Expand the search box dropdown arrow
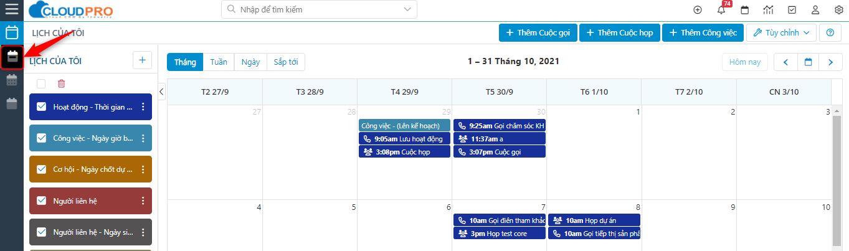The width and height of the screenshot is (849, 251). 407,10
